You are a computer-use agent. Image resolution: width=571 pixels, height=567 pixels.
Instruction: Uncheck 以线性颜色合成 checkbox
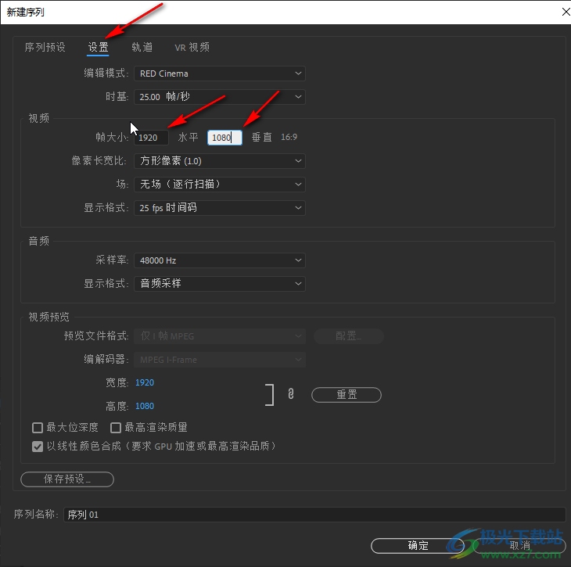point(38,447)
